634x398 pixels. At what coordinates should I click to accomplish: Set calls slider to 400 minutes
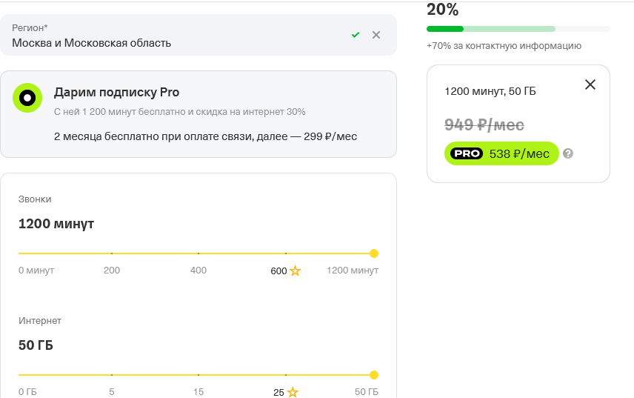point(198,253)
